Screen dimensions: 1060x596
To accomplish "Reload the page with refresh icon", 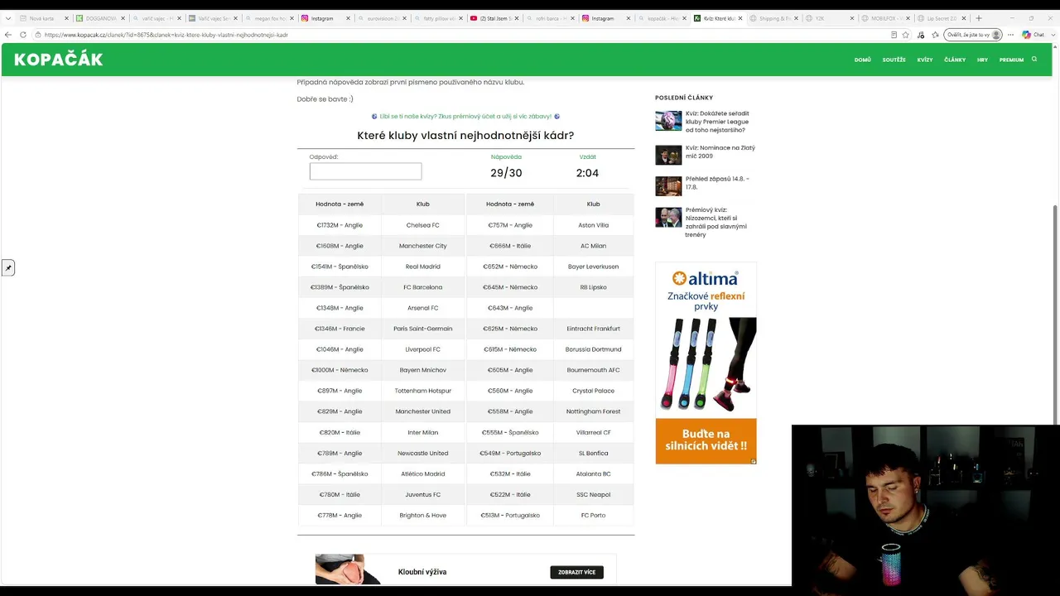I will 23,35.
